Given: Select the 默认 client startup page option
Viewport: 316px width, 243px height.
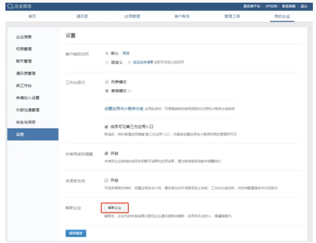Looking at the screenshot, I should [x=107, y=53].
